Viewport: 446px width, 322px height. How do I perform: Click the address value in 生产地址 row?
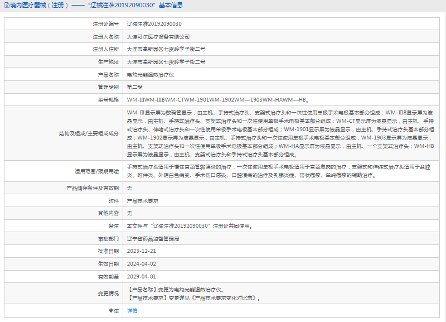[x=166, y=62]
